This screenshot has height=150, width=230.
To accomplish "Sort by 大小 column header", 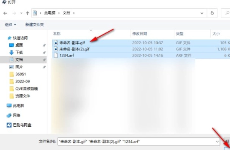I will [x=216, y=34].
